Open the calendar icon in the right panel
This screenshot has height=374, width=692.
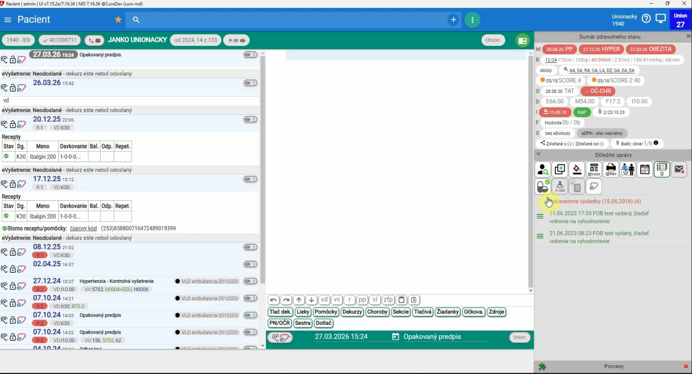(x=645, y=170)
